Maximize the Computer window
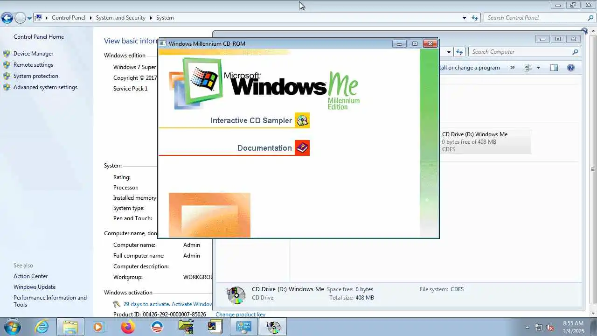 coord(558,39)
